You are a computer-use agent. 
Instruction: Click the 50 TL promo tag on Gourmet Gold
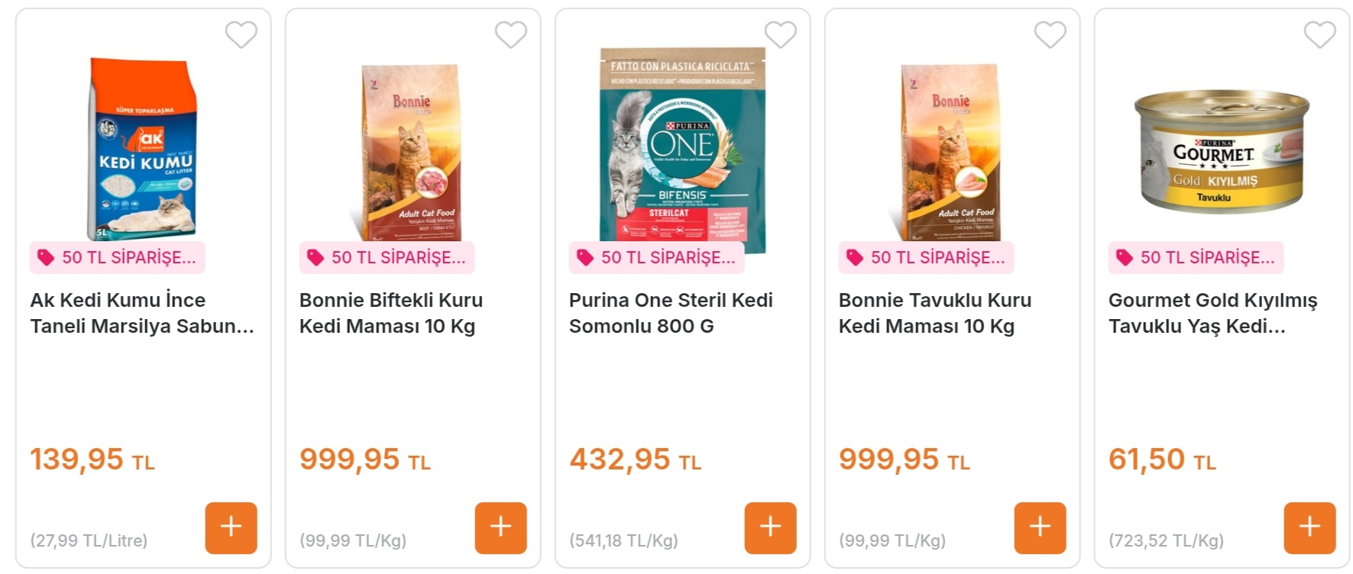tap(1196, 258)
